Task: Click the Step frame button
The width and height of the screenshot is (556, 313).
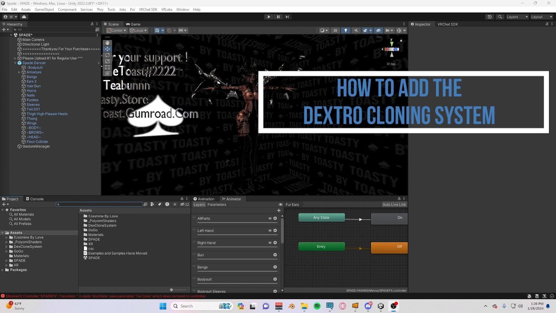Action: 287,17
